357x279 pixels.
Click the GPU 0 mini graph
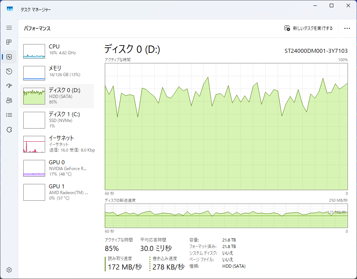[34, 168]
